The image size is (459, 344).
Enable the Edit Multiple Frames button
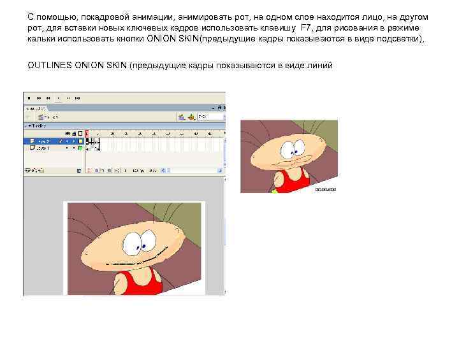[110, 171]
